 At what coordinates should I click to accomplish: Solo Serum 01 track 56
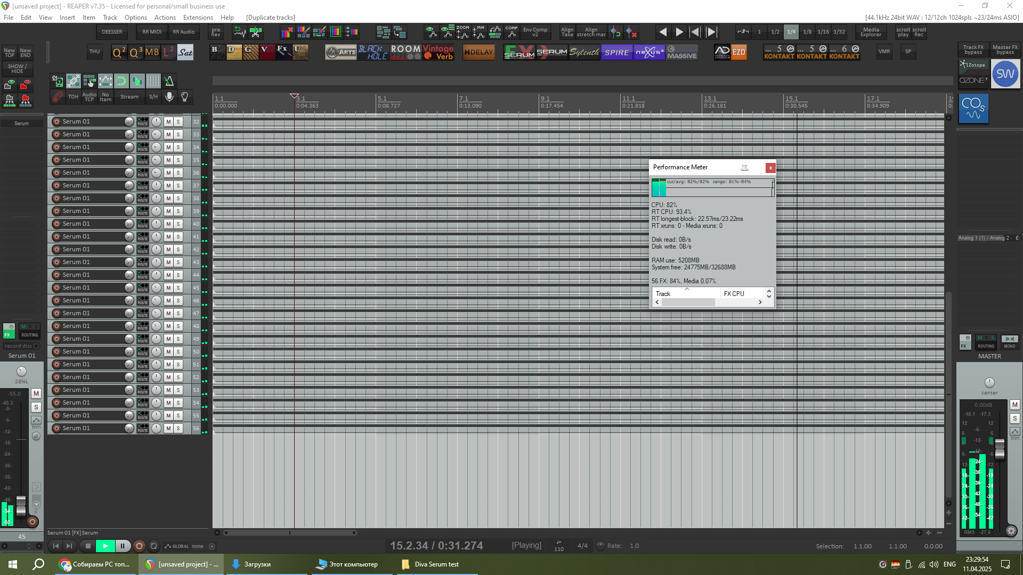pos(178,428)
